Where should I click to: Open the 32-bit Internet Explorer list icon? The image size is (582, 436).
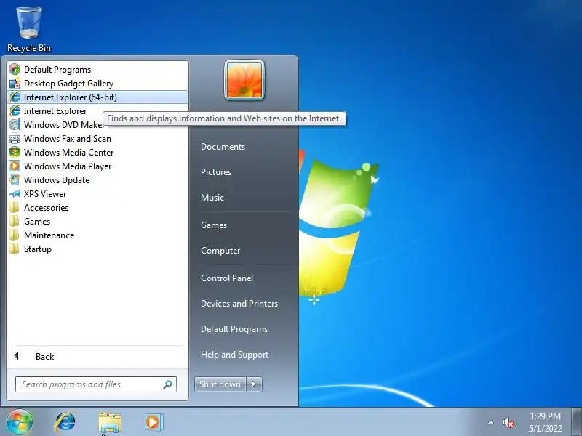(x=15, y=110)
